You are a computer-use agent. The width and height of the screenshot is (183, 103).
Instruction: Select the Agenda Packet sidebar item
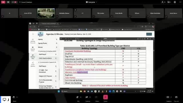click(x=43, y=43)
